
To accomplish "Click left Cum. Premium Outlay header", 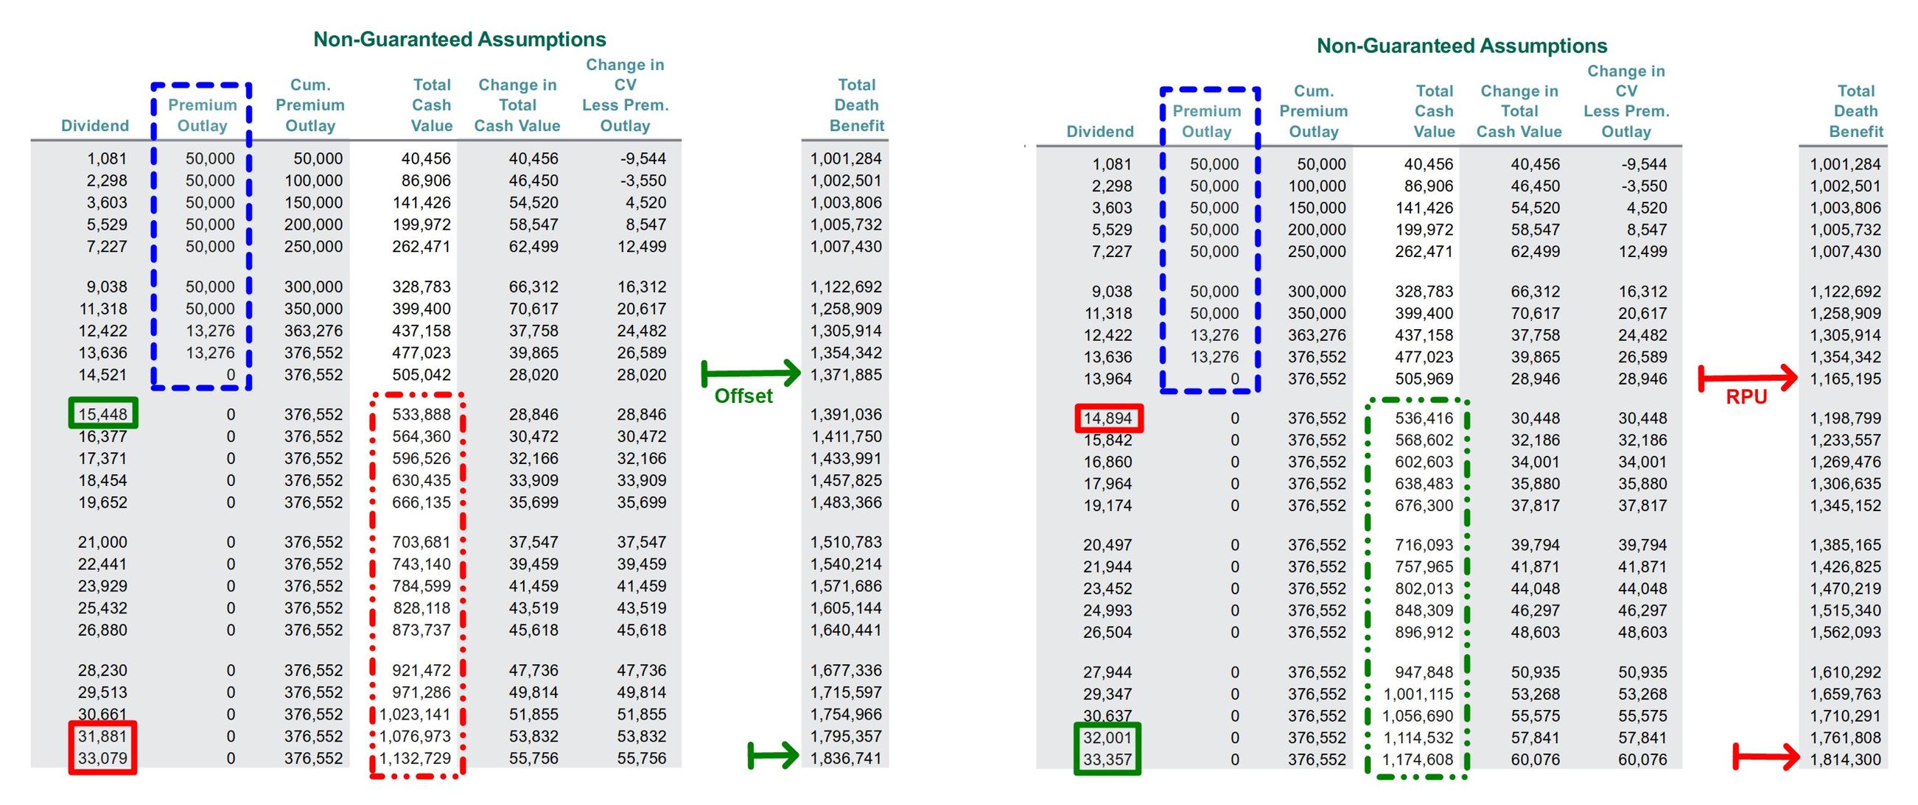I will 309,105.
